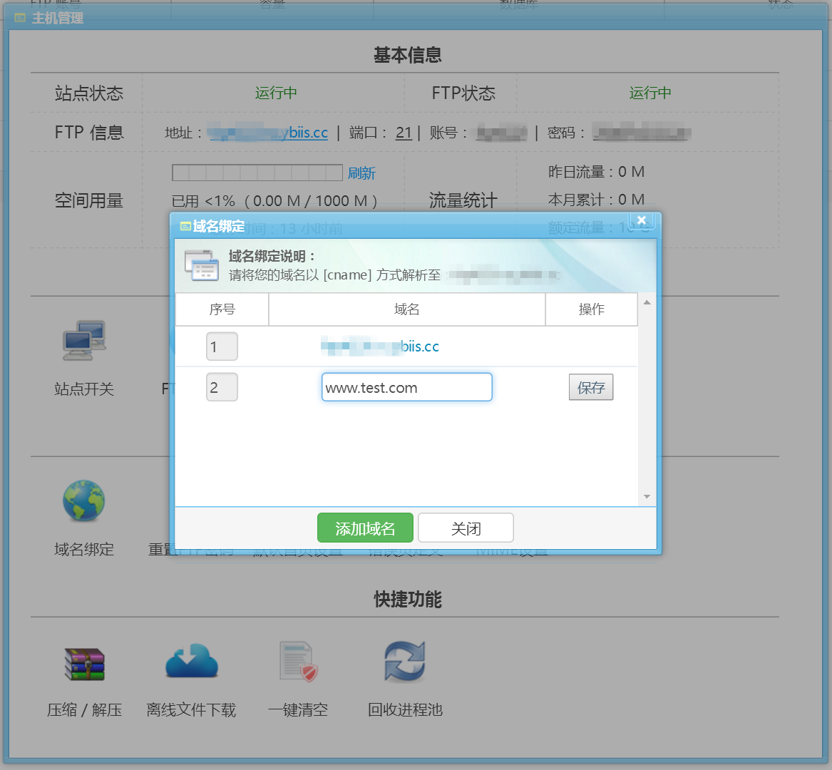Click the scroll up arrow in domain list
This screenshot has height=770, width=832.
(x=647, y=303)
